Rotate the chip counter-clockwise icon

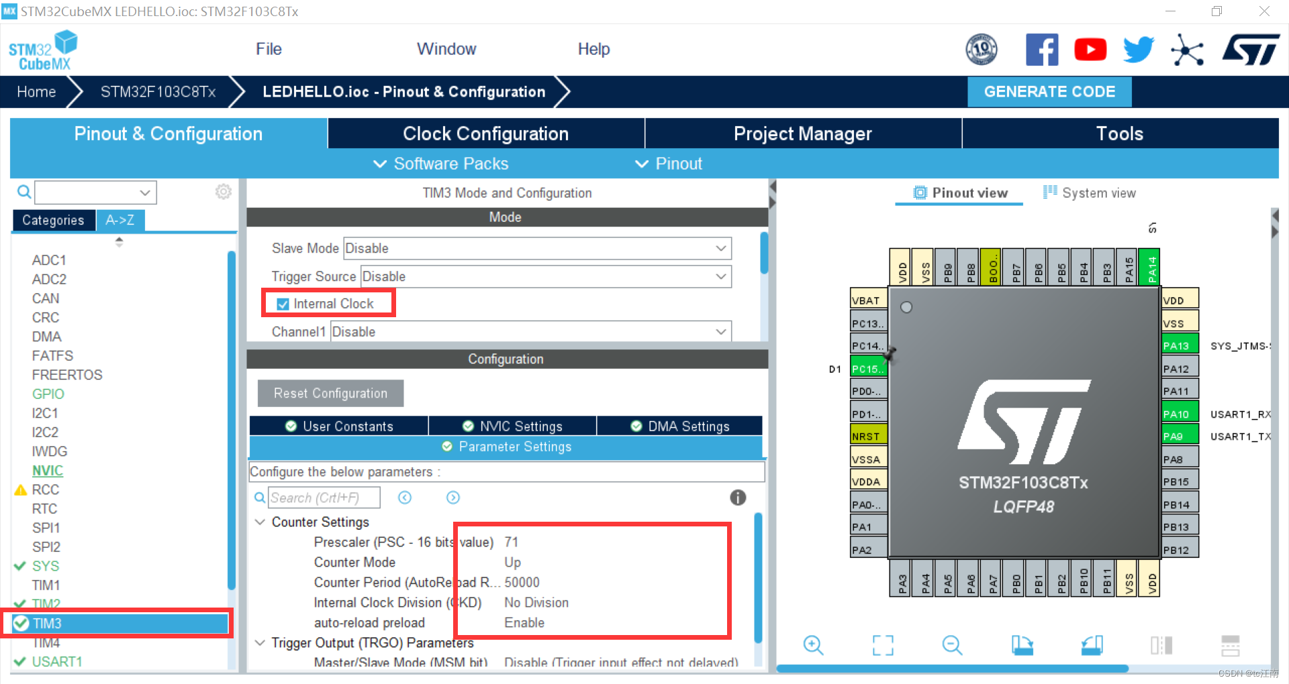[x=1092, y=645]
